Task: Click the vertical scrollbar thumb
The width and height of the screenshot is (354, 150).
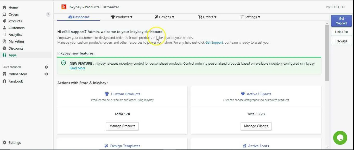Action: pos(327,53)
